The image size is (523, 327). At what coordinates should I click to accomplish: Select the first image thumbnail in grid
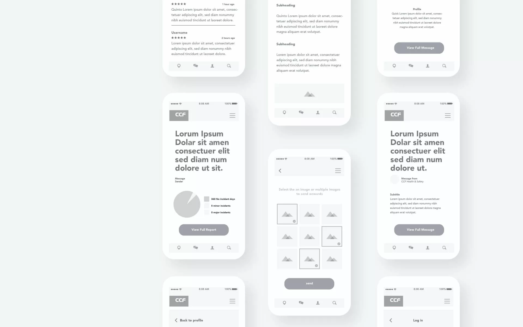tap(287, 214)
